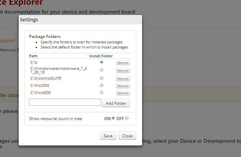The height and width of the screenshot is (157, 241).
Task: Remove the C:\ti\ccs930 path
Action: 123,93
